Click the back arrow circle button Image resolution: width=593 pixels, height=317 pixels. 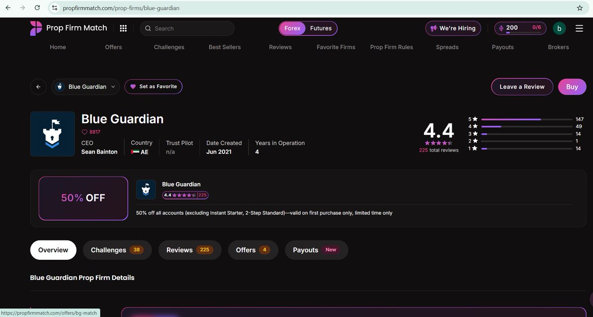39,86
